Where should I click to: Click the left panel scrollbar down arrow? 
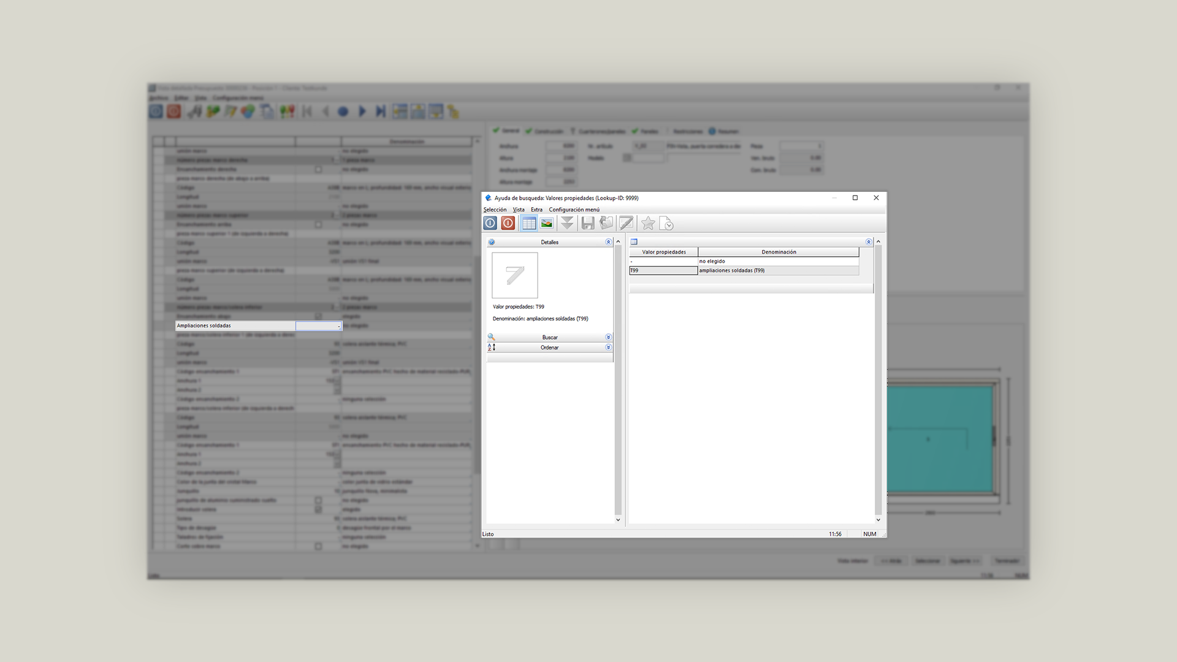[x=618, y=520]
